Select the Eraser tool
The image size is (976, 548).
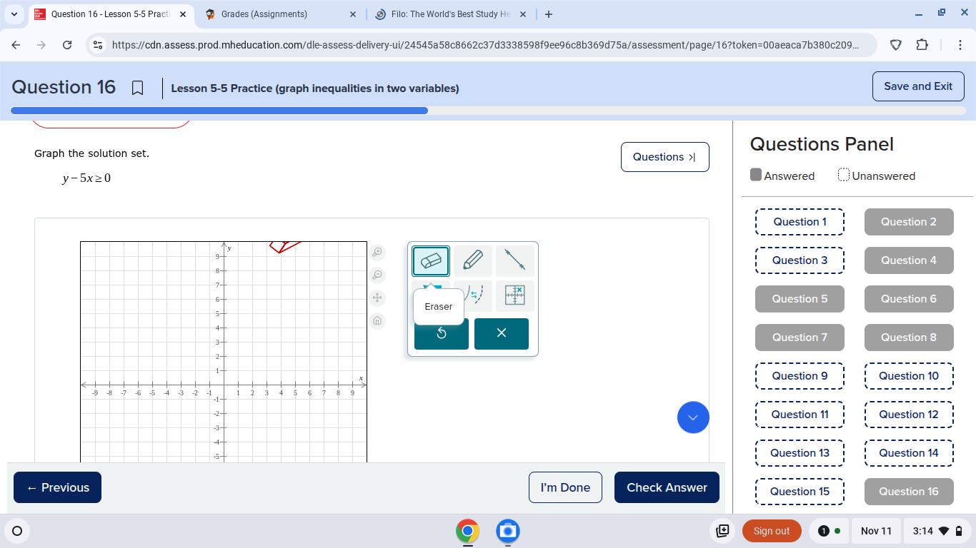[431, 261]
